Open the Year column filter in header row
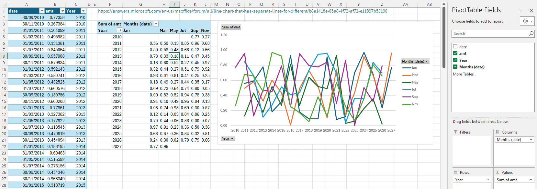537x189 pixels. [84, 11]
